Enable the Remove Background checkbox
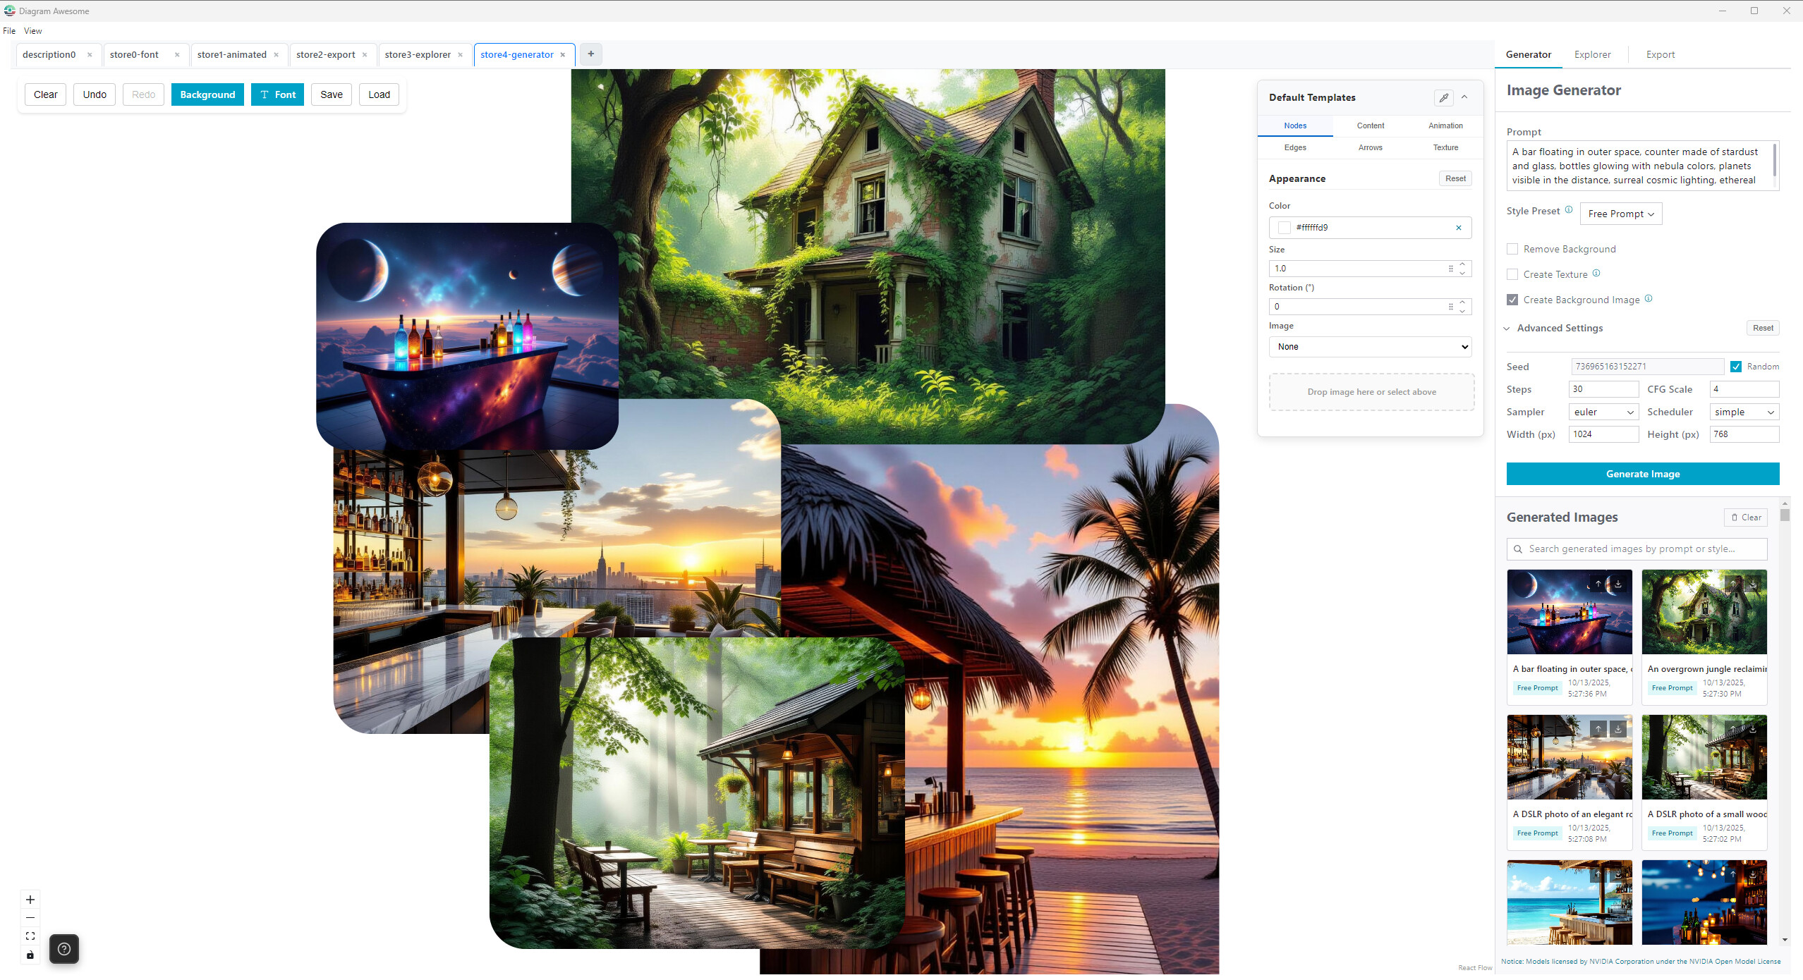The width and height of the screenshot is (1803, 980). (x=1512, y=248)
